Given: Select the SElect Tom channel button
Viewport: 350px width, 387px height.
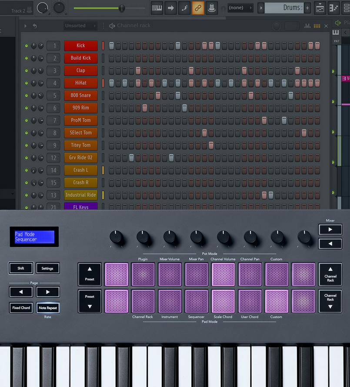Looking at the screenshot, I should (x=81, y=133).
